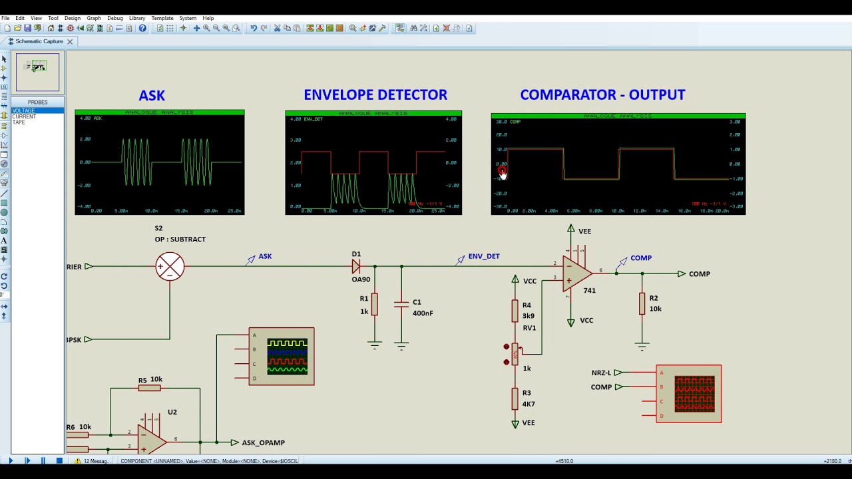Screen dimensions: 852x479
Task: Select the 2D circle drawing tool
Action: 4,212
